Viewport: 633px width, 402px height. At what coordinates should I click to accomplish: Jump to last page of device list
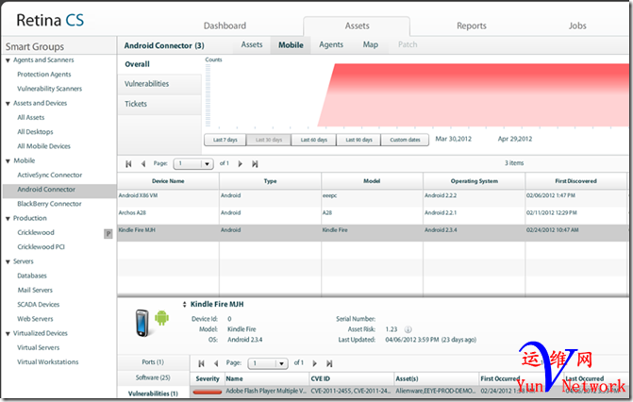255,163
